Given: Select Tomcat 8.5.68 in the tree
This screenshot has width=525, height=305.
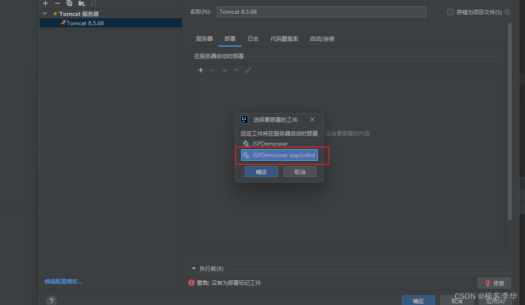Looking at the screenshot, I should [111, 23].
